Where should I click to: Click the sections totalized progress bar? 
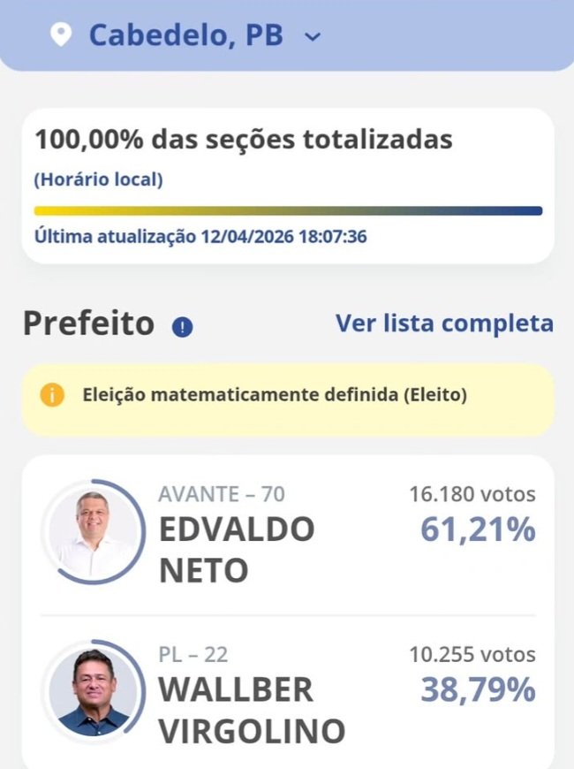pyautogui.click(x=288, y=211)
